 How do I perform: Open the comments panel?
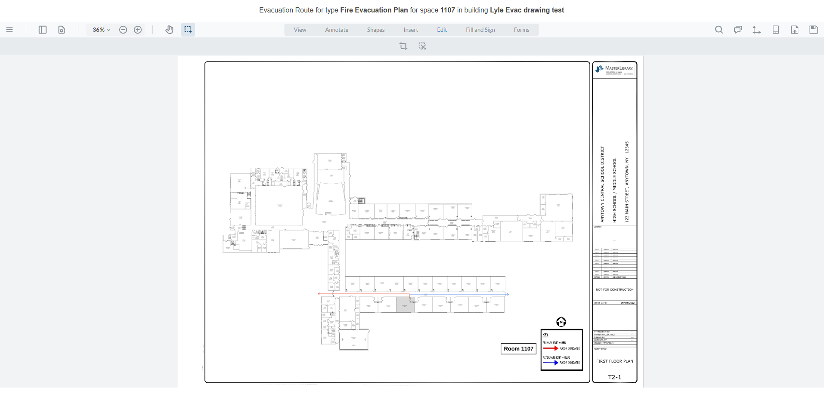point(738,30)
